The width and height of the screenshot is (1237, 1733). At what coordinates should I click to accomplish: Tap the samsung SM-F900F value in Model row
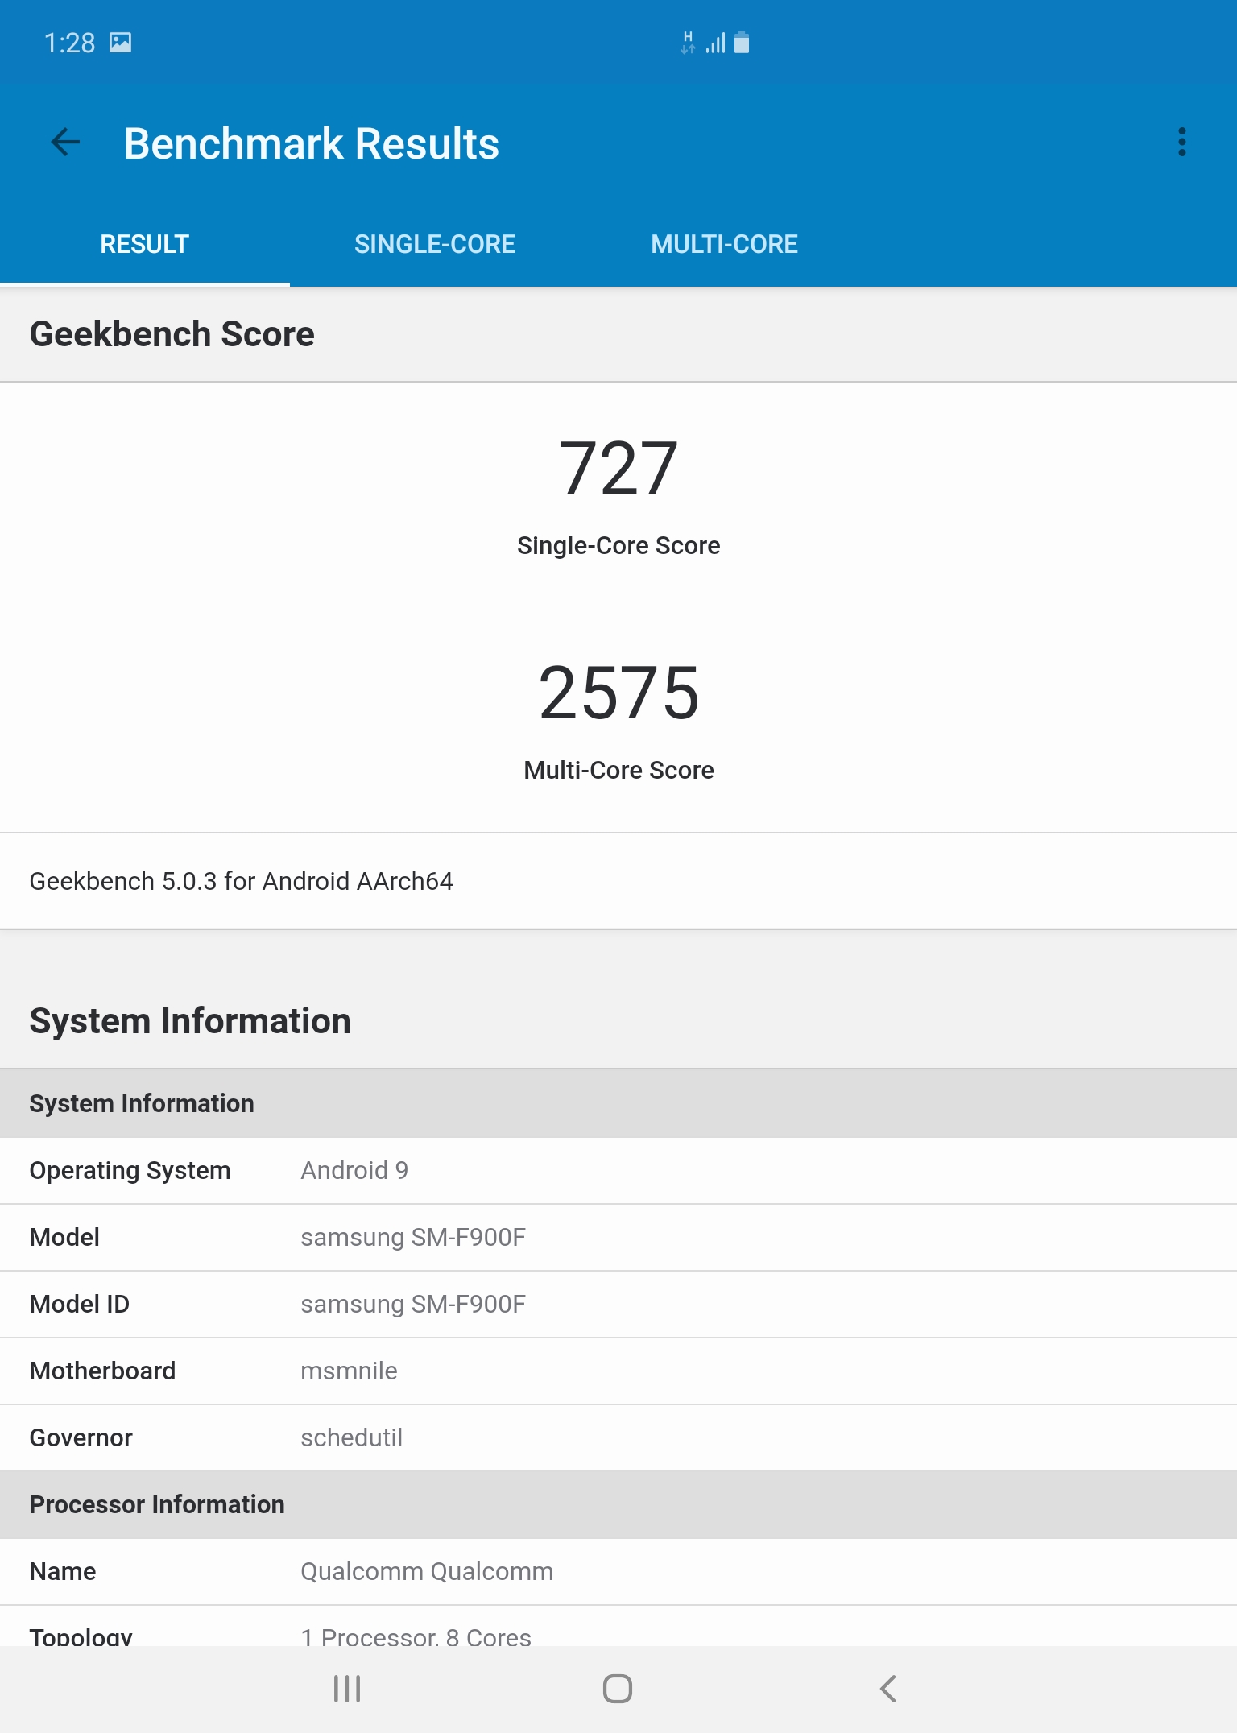click(x=413, y=1237)
